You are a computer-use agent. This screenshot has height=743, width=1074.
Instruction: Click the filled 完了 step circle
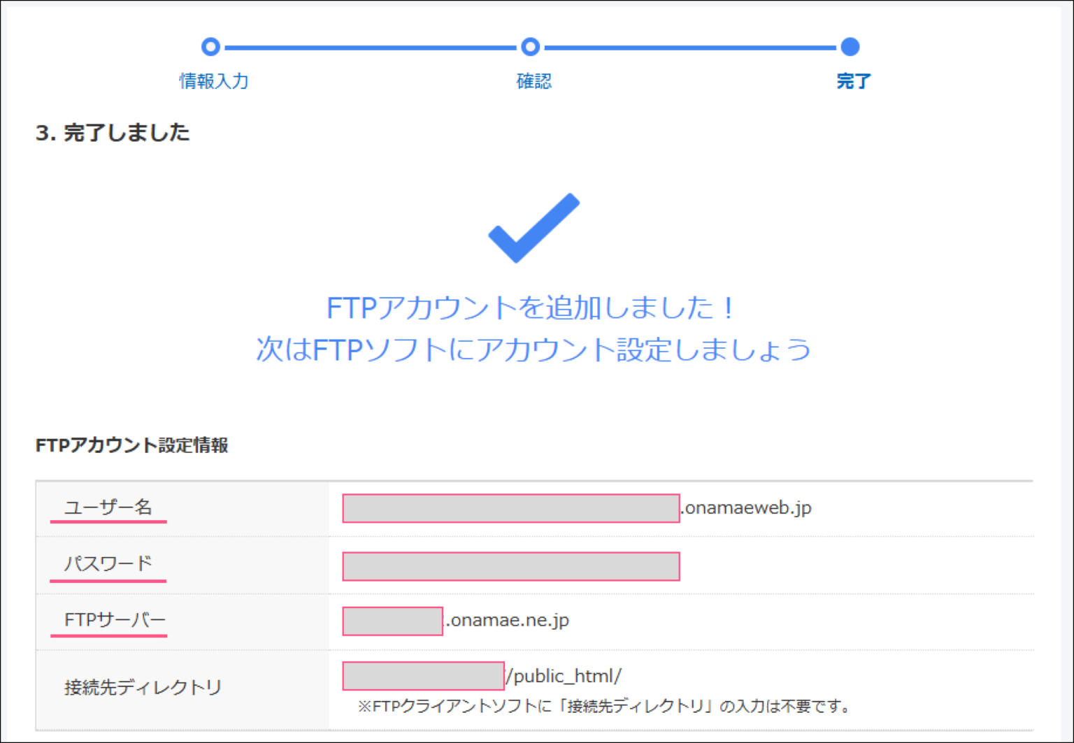(850, 47)
